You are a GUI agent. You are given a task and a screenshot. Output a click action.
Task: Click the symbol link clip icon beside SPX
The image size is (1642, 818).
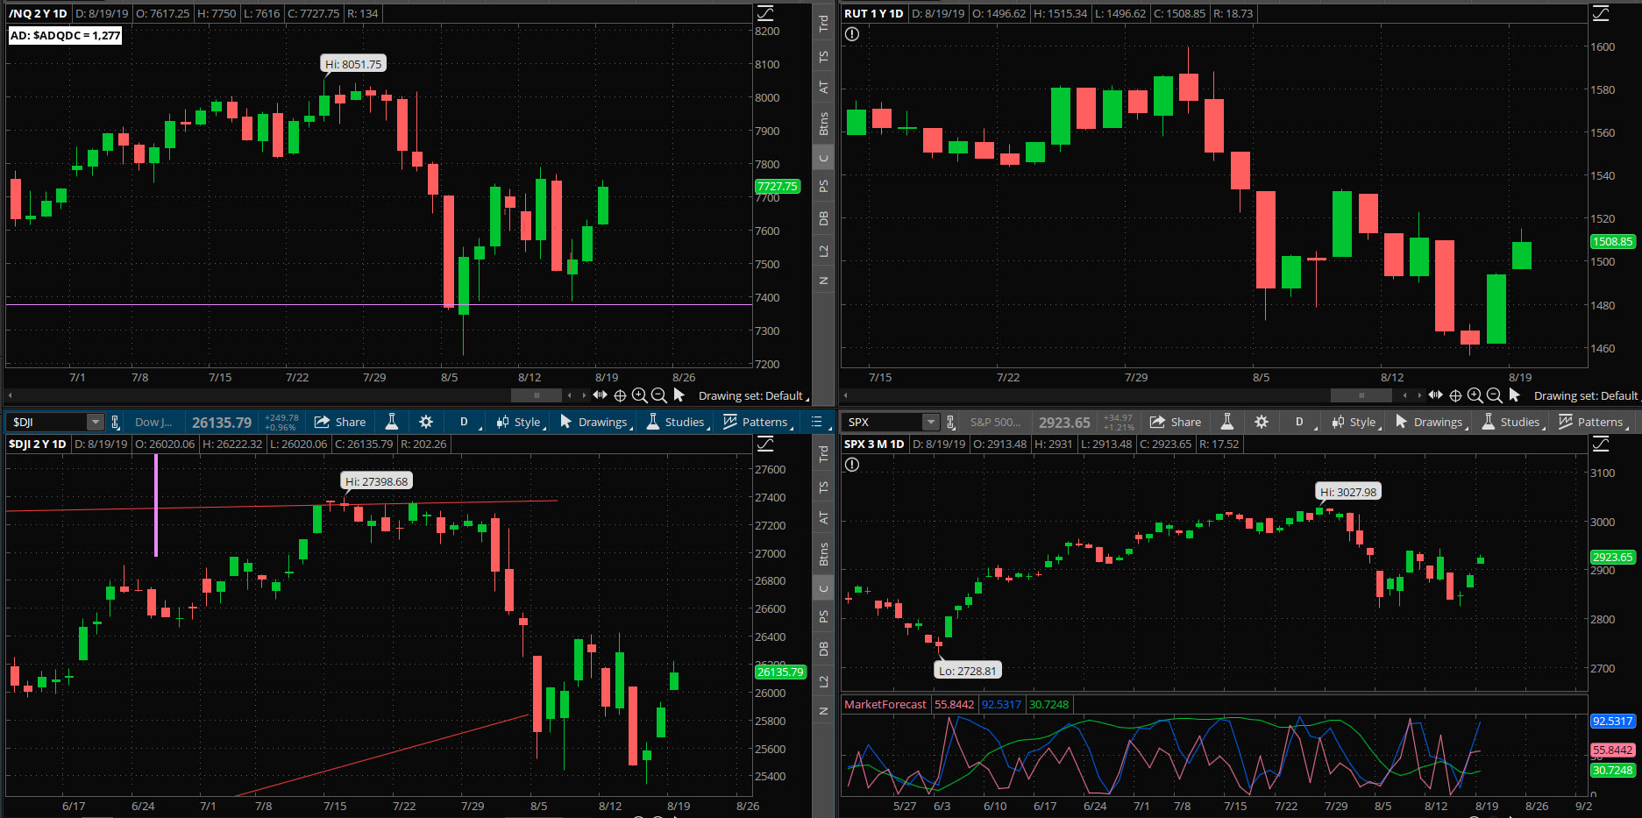(x=950, y=423)
